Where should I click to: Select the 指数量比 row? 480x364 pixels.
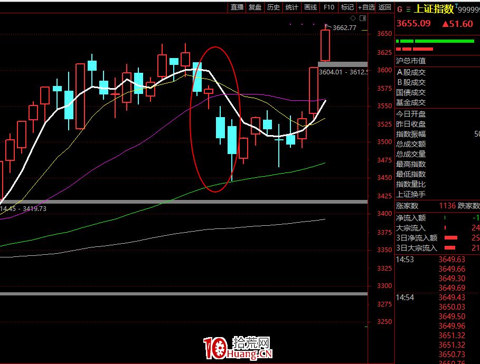[x=438, y=184]
